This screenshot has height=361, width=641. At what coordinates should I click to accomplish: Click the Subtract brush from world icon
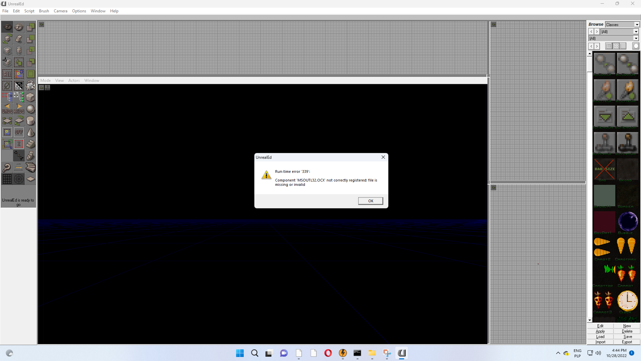point(31,39)
